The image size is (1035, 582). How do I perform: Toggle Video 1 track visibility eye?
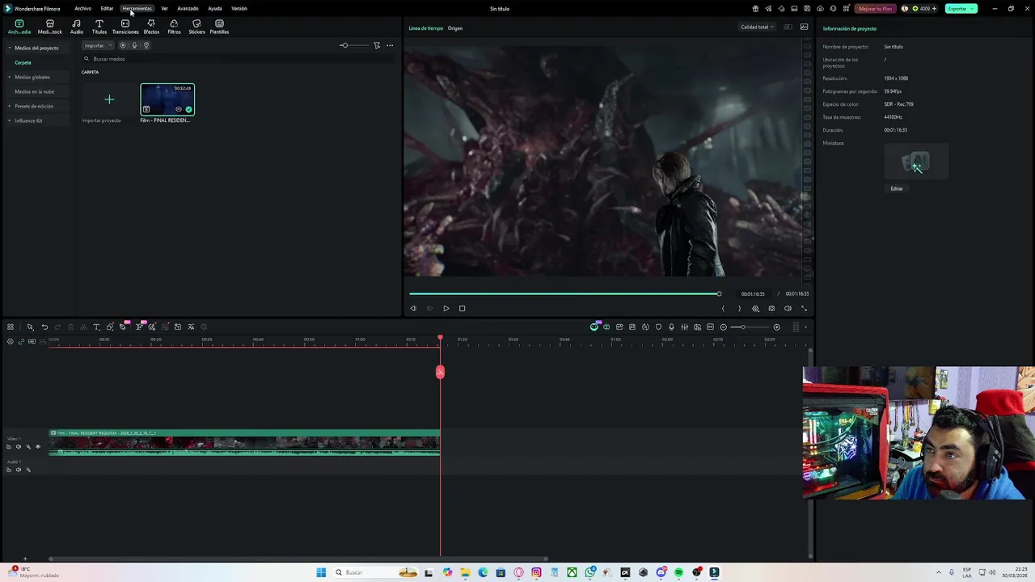tap(37, 446)
